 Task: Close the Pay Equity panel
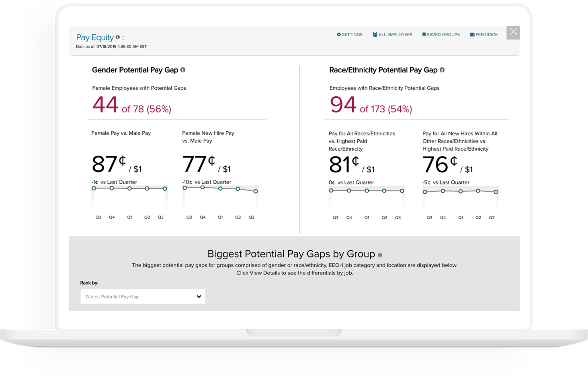point(513,33)
